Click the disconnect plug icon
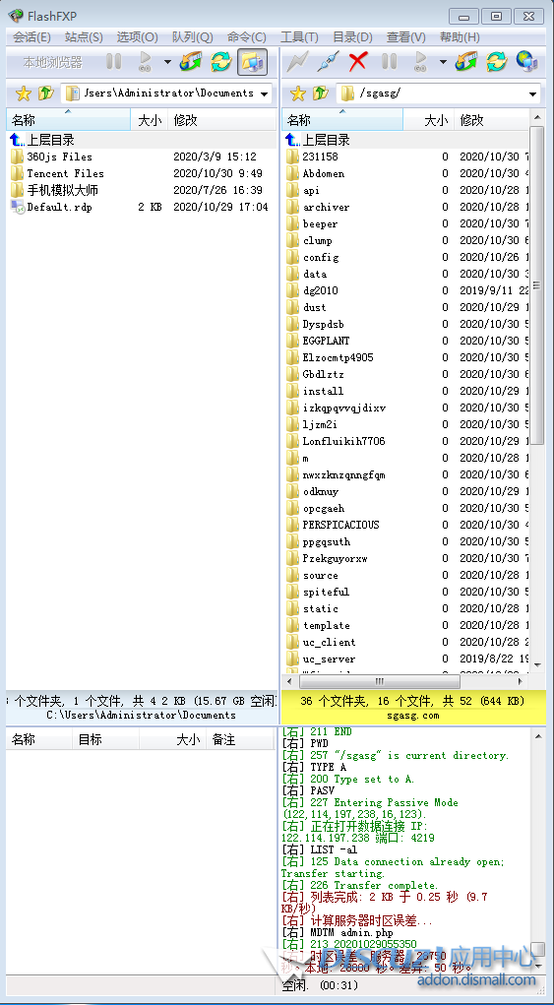Viewport: 554px width, 1005px height. [x=328, y=62]
